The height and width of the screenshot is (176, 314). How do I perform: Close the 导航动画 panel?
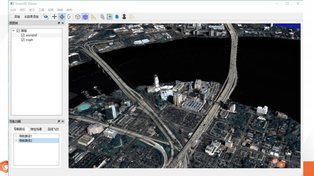click(63, 121)
